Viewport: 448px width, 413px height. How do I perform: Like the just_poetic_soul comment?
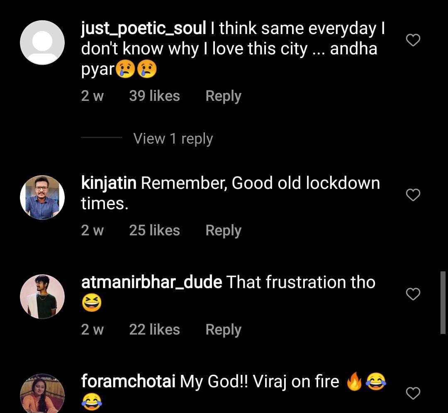[413, 40]
